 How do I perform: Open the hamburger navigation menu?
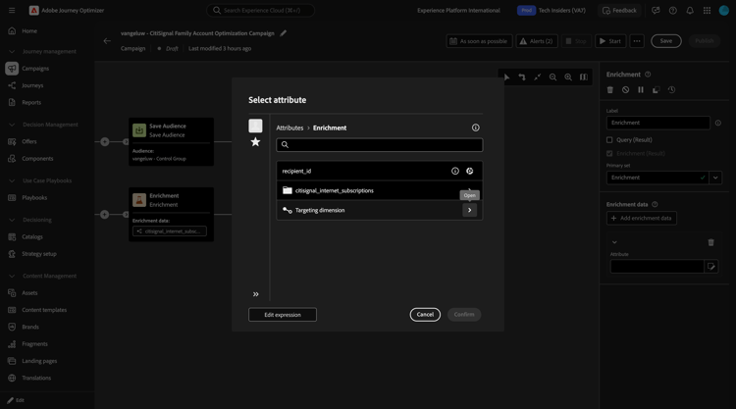click(12, 11)
